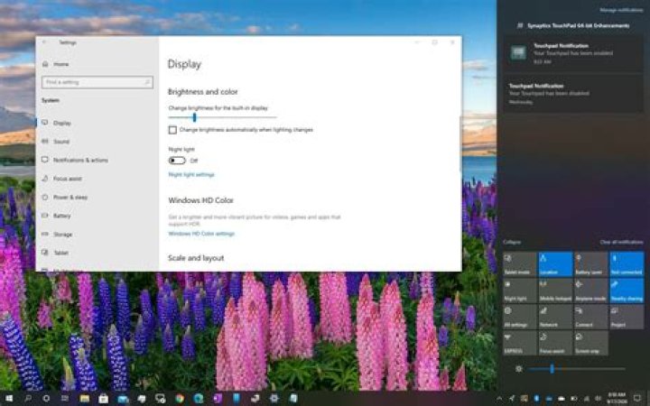Open the Network quick action tile
Image resolution: width=650 pixels, height=406 pixels.
[x=555, y=317]
